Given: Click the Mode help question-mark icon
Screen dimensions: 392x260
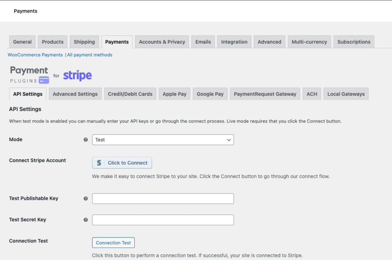Looking at the screenshot, I should (x=86, y=140).
